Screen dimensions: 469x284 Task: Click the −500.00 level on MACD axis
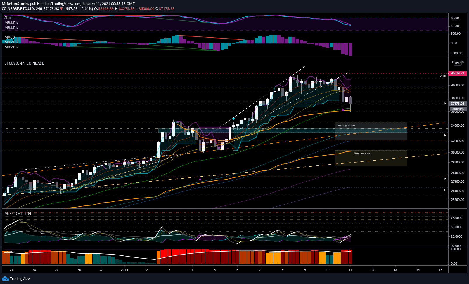tap(456, 53)
